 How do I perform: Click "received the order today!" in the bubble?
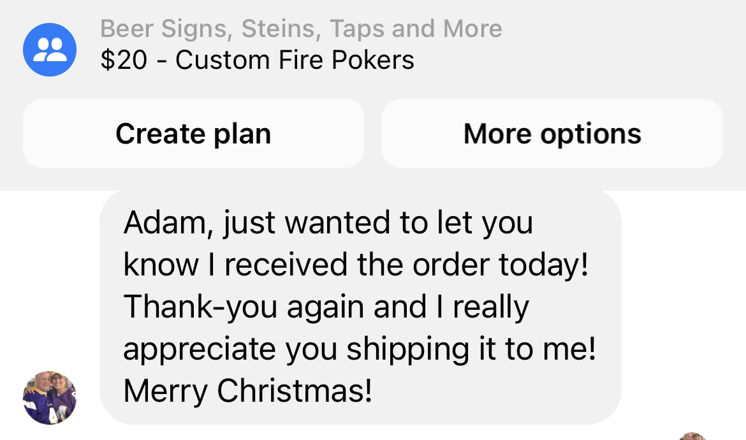(406, 265)
